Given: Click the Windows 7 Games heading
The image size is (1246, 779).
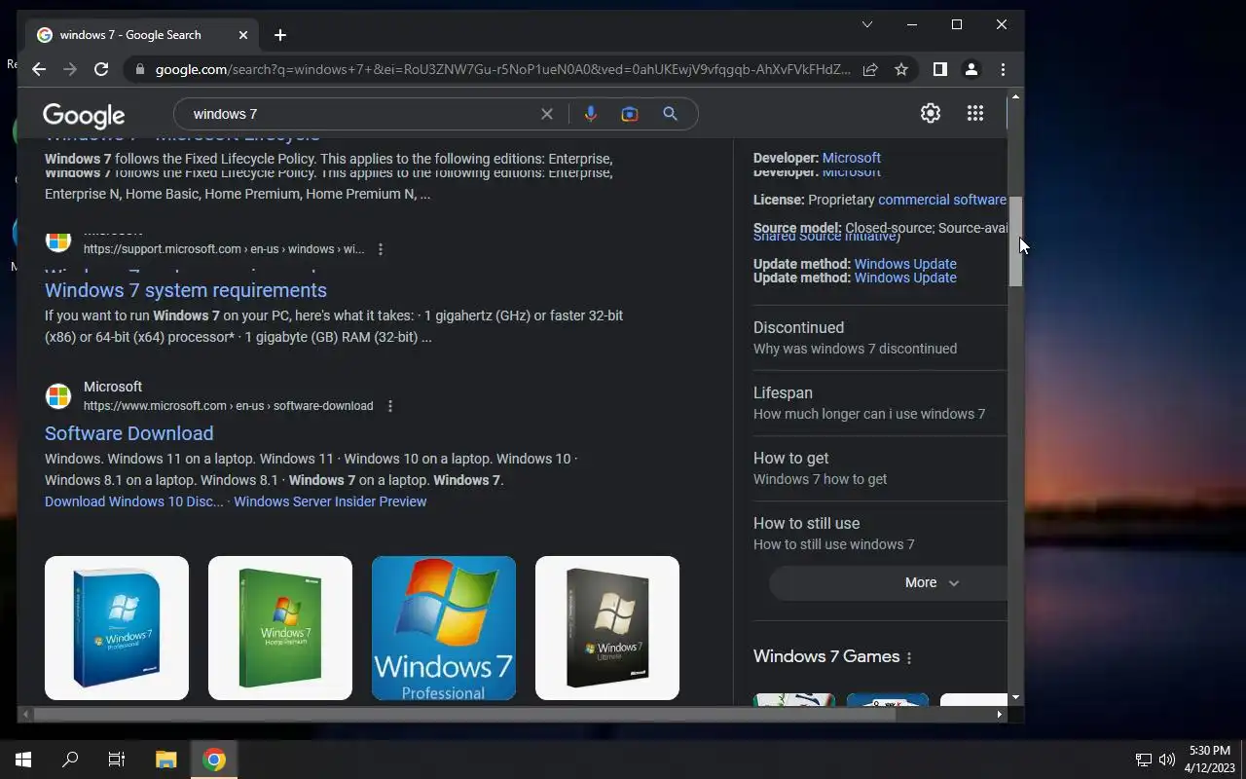Looking at the screenshot, I should coord(826,656).
